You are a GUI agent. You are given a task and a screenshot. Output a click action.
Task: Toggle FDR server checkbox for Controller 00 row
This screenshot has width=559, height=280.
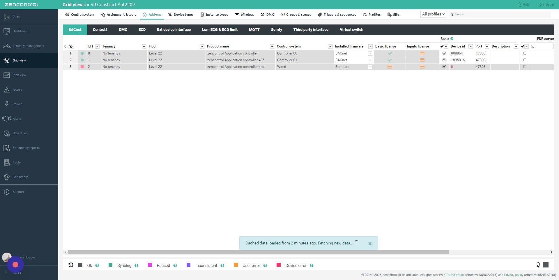click(x=525, y=53)
